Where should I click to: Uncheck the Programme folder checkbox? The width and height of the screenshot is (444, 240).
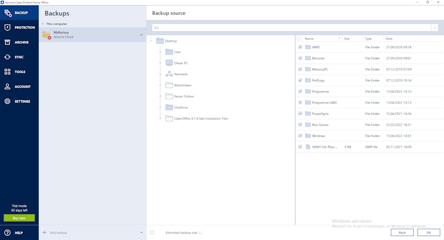point(300,91)
